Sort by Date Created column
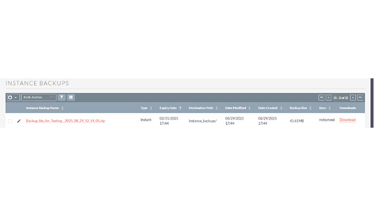The image size is (375, 206). pos(270,108)
